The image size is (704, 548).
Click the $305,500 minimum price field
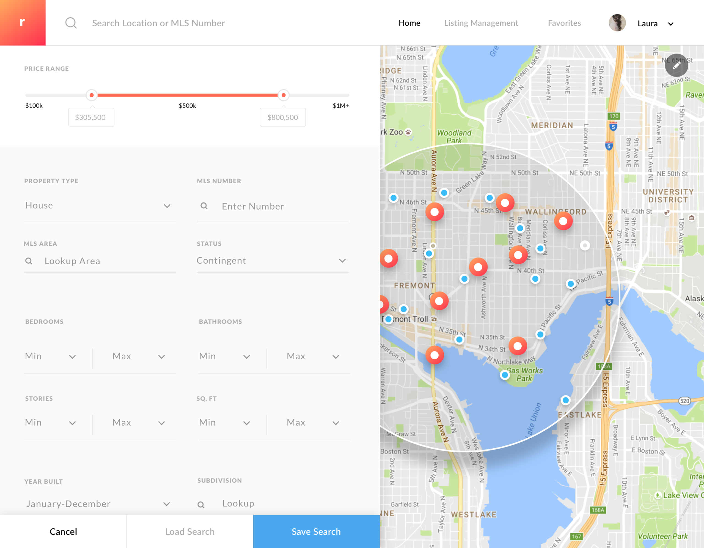coord(91,117)
